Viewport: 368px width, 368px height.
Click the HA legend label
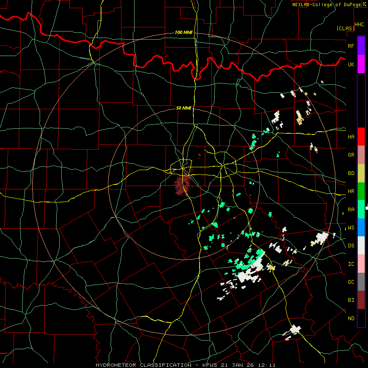coord(351,137)
